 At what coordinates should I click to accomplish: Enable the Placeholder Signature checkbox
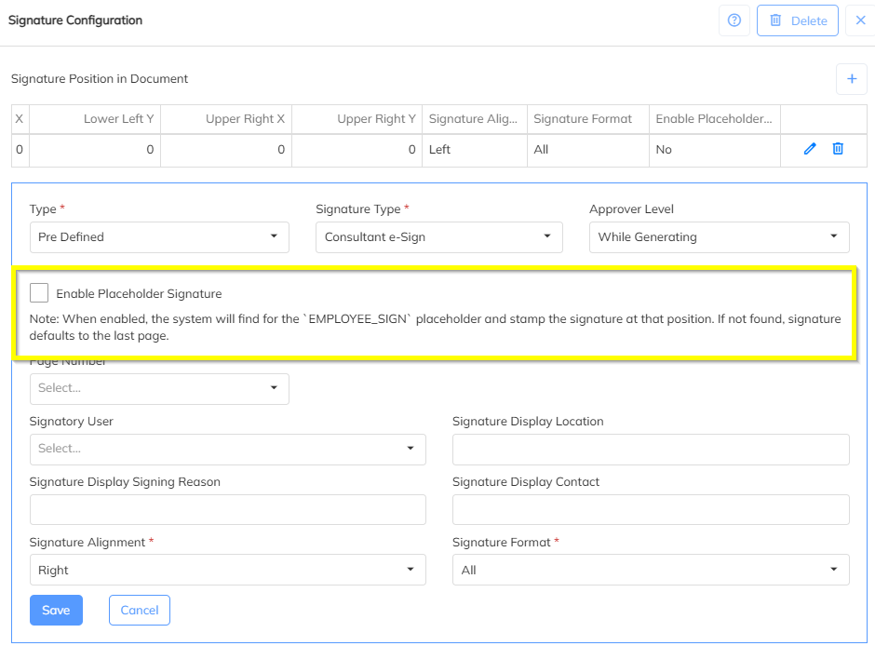click(39, 293)
